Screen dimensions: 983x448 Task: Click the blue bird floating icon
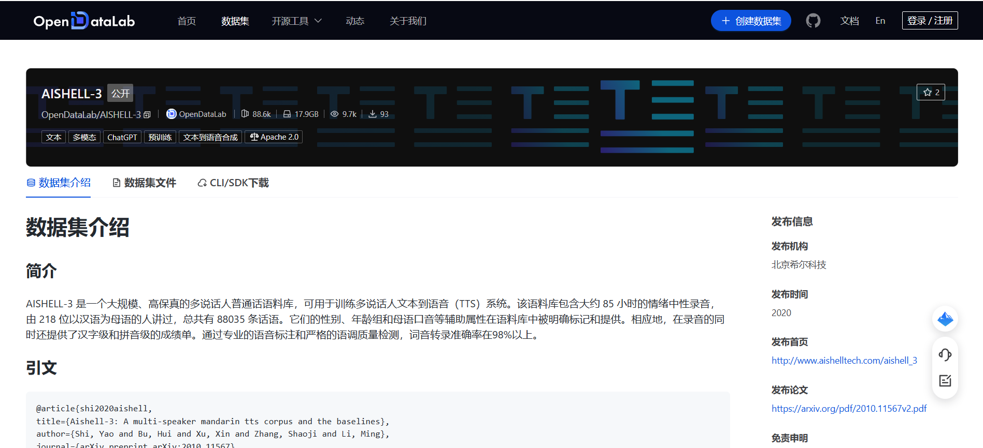coord(945,319)
